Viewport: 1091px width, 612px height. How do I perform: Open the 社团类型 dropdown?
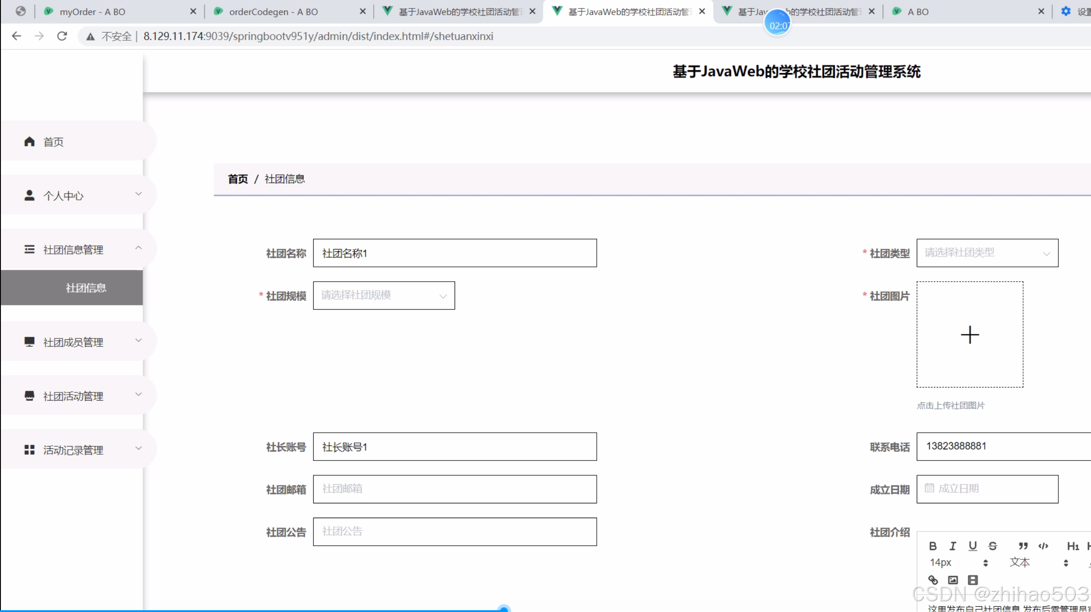coord(987,253)
